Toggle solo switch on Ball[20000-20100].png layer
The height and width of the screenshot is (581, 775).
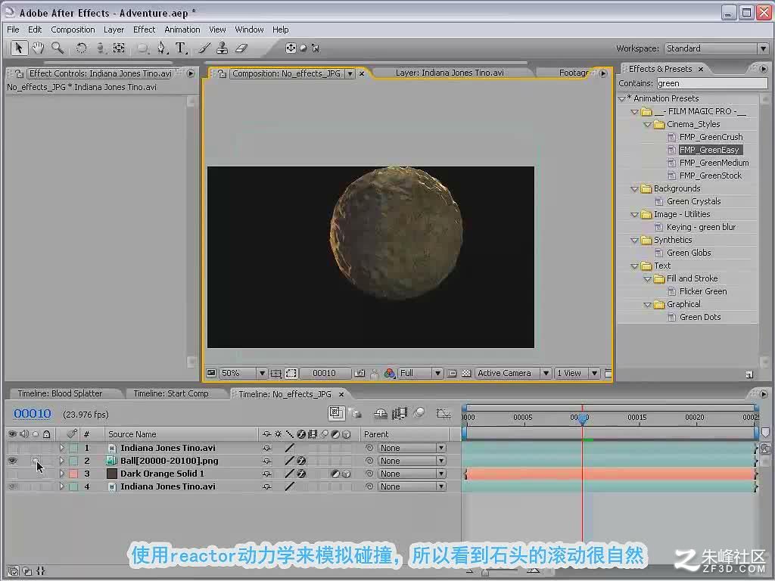tap(35, 461)
